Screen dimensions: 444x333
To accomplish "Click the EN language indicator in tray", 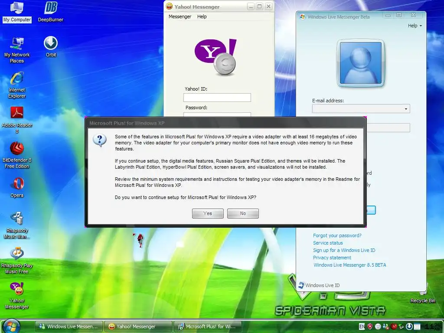I will (x=362, y=326).
